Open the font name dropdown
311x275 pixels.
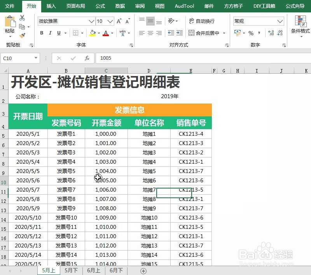(x=91, y=21)
